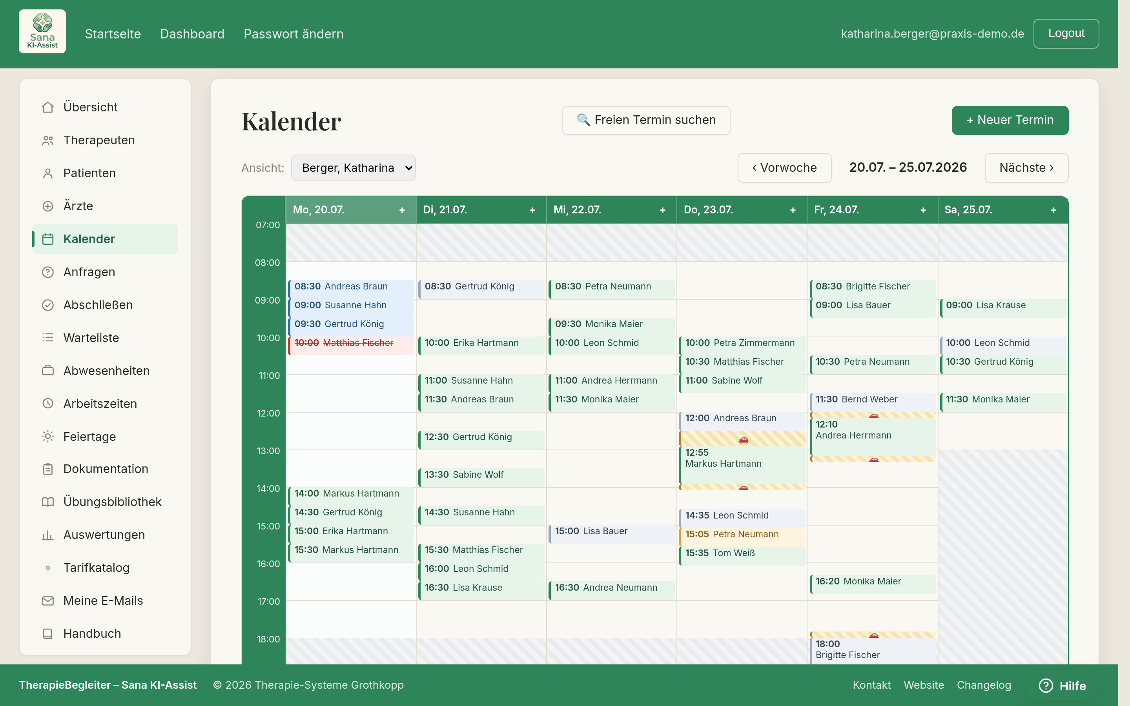Open Passwort ändern in the top navigation
Viewport: 1130px width, 706px height.
pyautogui.click(x=294, y=34)
